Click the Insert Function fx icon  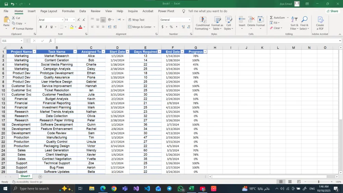click(50, 41)
